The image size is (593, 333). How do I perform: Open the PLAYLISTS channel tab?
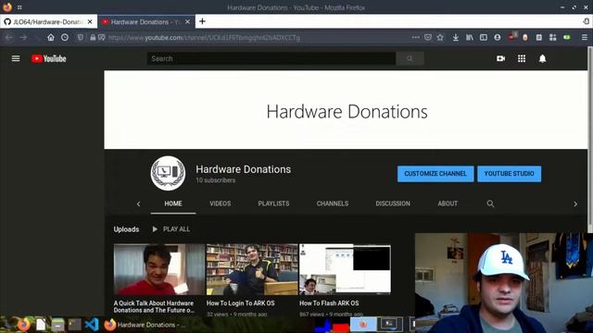tap(274, 203)
